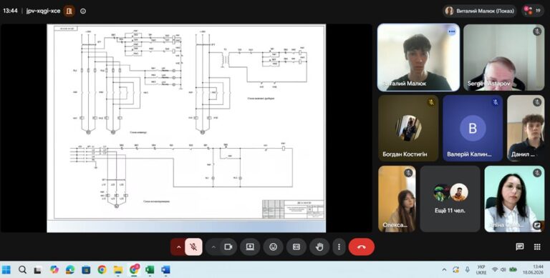
Task: Open Windows taskbar search
Action: 22,269
